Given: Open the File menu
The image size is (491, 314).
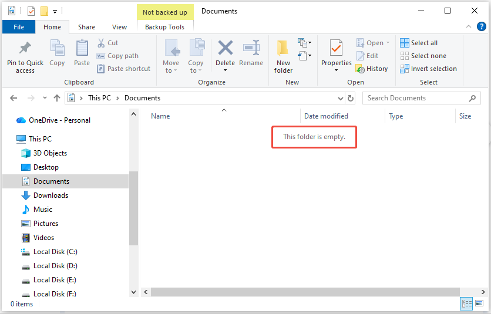Looking at the screenshot, I should [19, 27].
